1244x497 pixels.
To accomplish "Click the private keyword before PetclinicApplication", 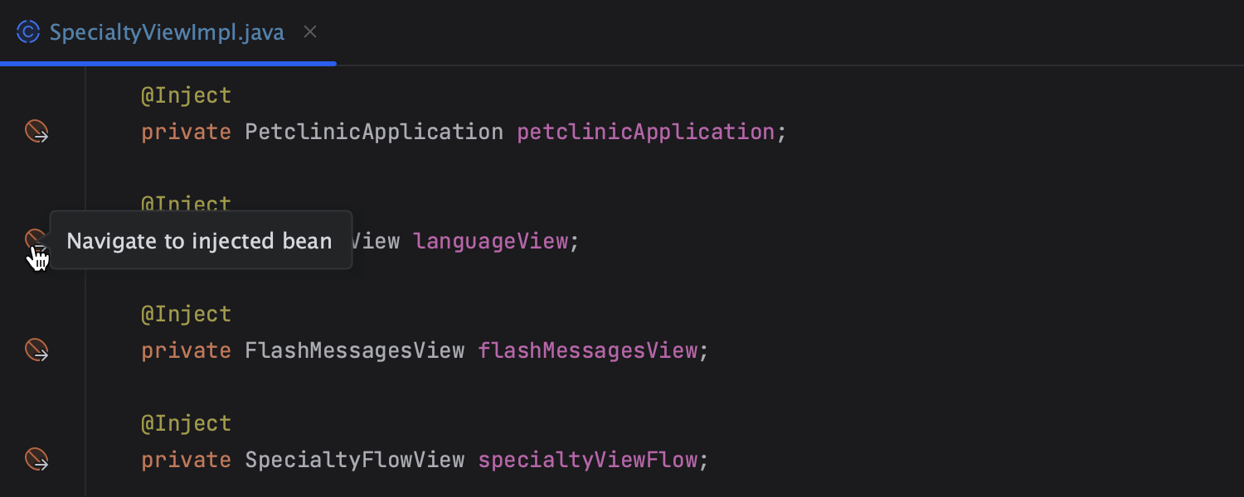I will pos(186,132).
